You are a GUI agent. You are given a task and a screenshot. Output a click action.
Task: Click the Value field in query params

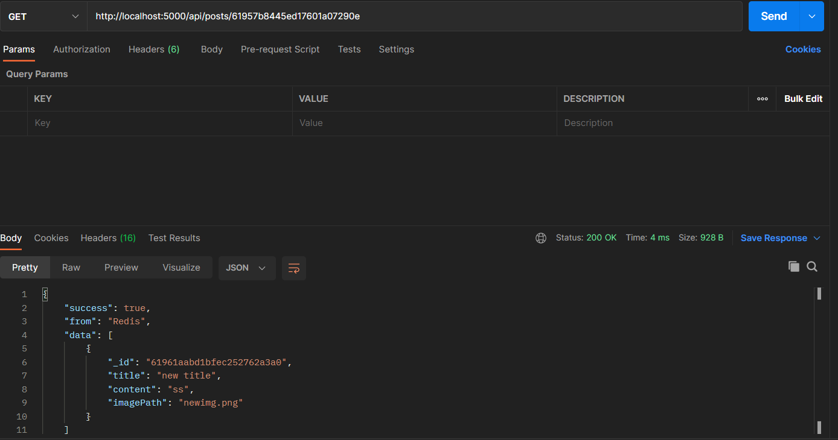pos(424,123)
